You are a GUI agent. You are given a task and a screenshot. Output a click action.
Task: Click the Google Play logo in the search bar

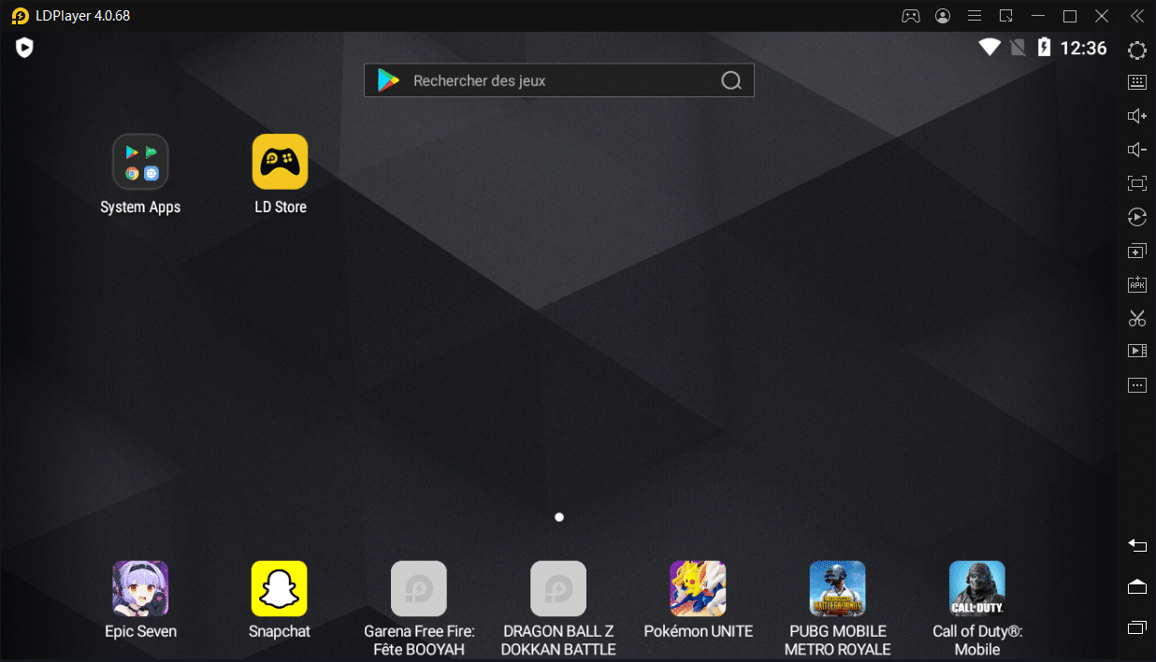(x=388, y=80)
